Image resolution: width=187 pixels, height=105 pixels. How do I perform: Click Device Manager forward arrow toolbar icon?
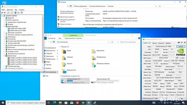tap(5, 13)
